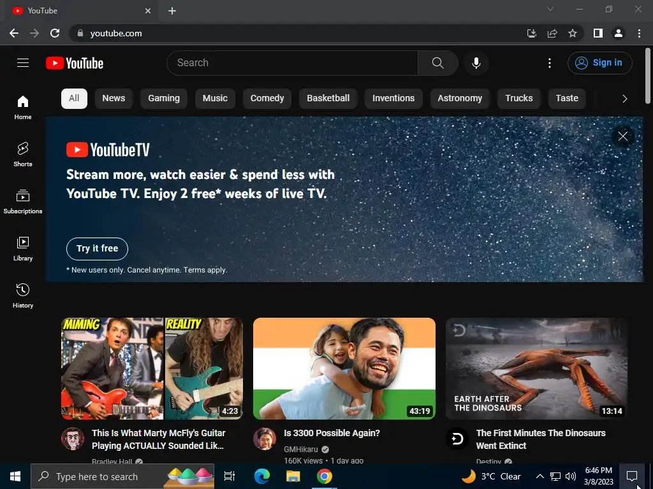Select the Music category chip
This screenshot has height=489, width=653.
click(215, 99)
